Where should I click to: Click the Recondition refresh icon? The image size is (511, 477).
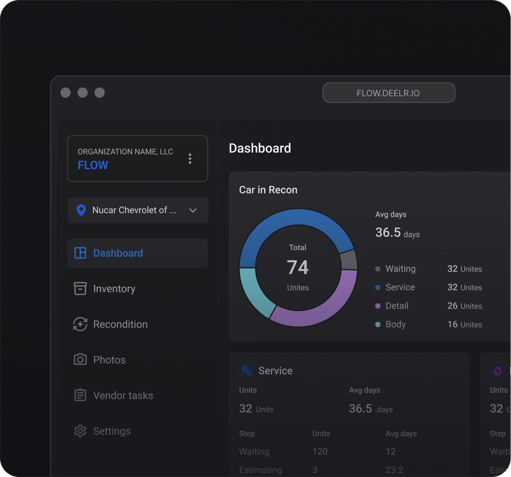coord(80,324)
